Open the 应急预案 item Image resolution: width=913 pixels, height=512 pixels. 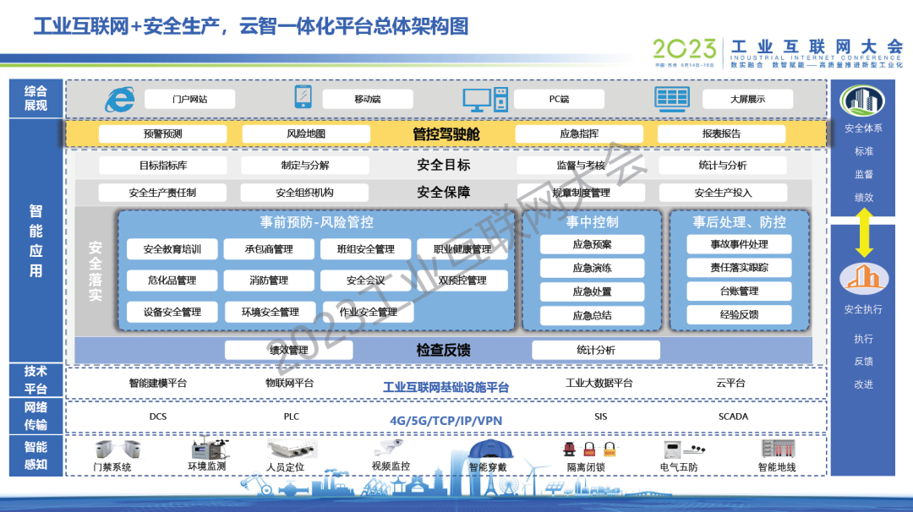(x=592, y=244)
